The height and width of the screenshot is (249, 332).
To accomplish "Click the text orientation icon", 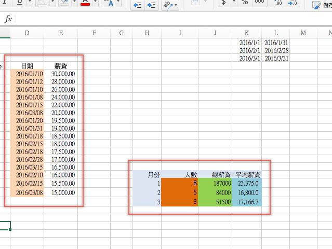I will (x=168, y=5).
